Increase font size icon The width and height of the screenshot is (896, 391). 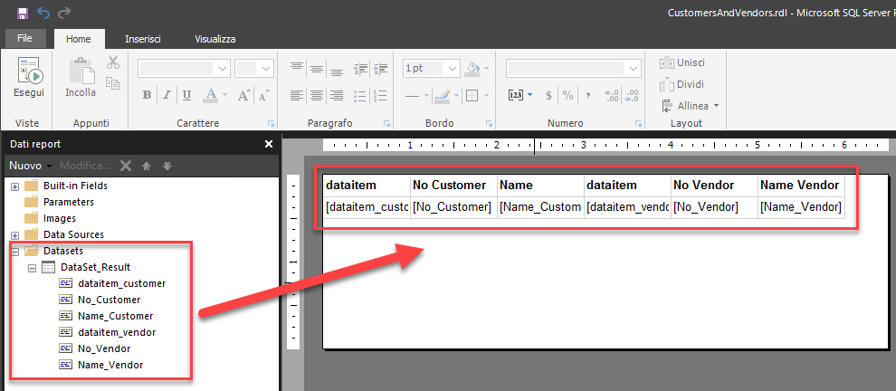244,95
